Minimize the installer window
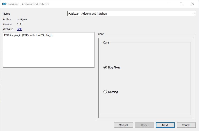The width and height of the screenshot is (199, 131). pos(169,4)
